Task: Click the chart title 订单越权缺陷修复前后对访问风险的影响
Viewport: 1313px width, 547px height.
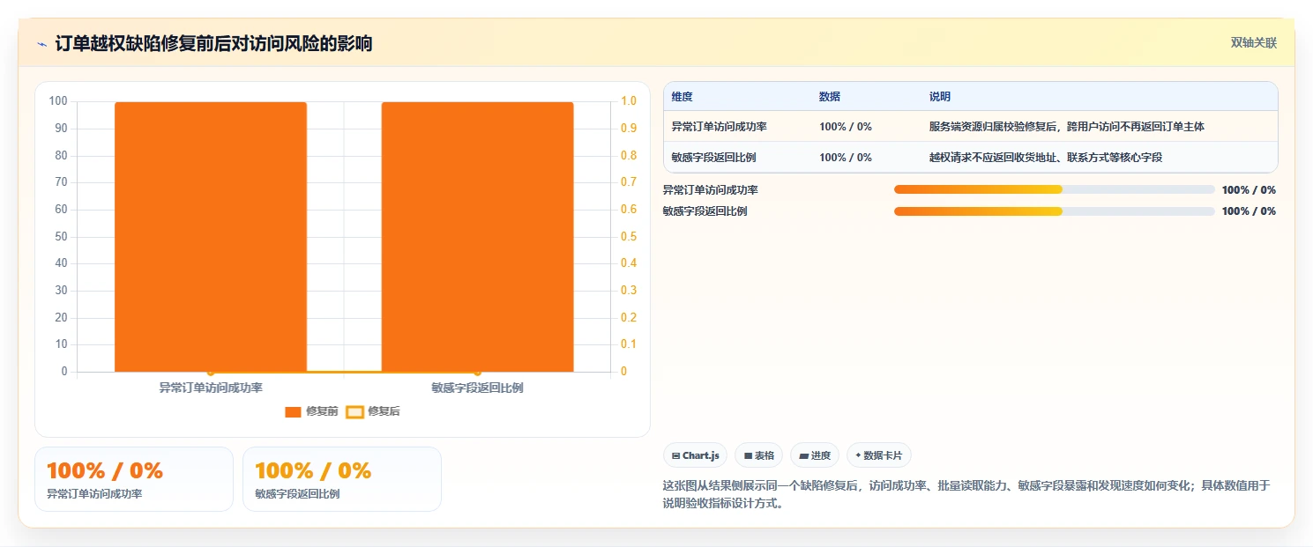Action: [213, 43]
